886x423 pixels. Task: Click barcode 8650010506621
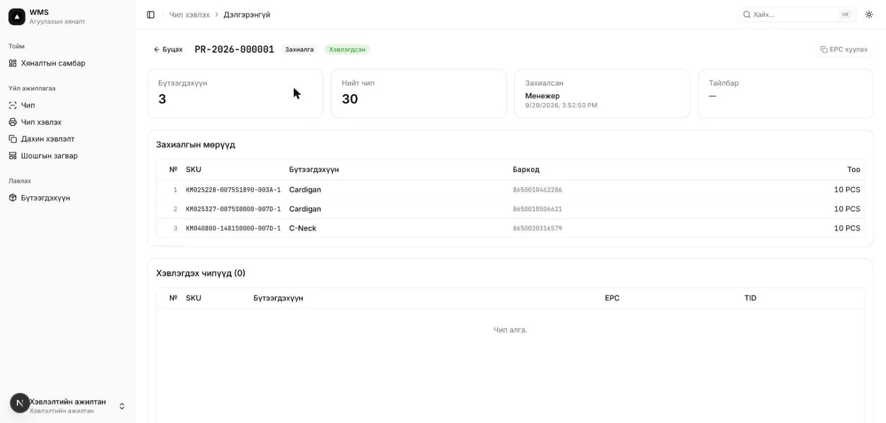pos(537,209)
